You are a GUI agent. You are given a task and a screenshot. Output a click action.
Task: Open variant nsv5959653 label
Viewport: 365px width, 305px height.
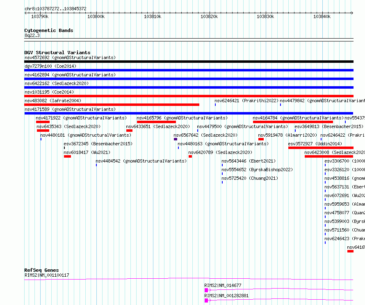pyautogui.click(x=344, y=204)
